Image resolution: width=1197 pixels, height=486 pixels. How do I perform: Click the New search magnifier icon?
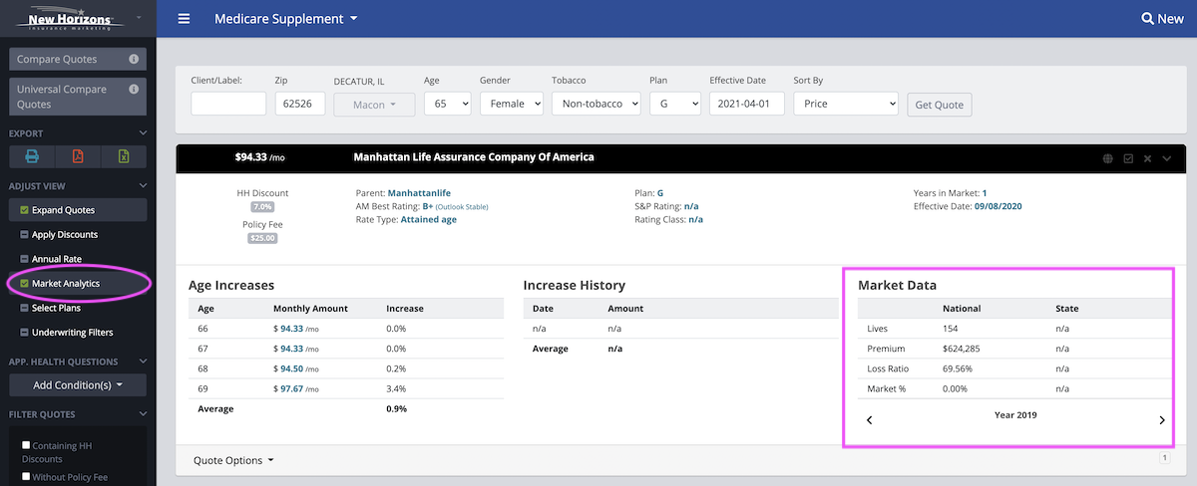[x=1147, y=19]
